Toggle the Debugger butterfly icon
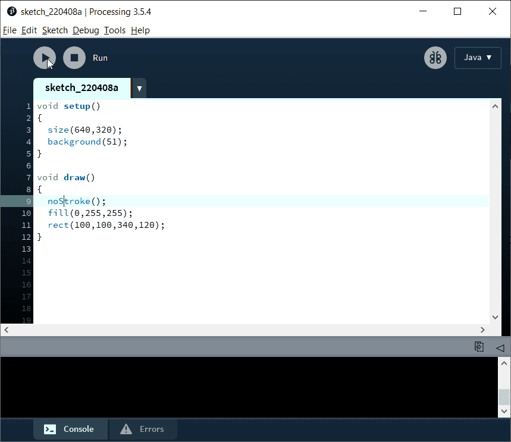 435,58
